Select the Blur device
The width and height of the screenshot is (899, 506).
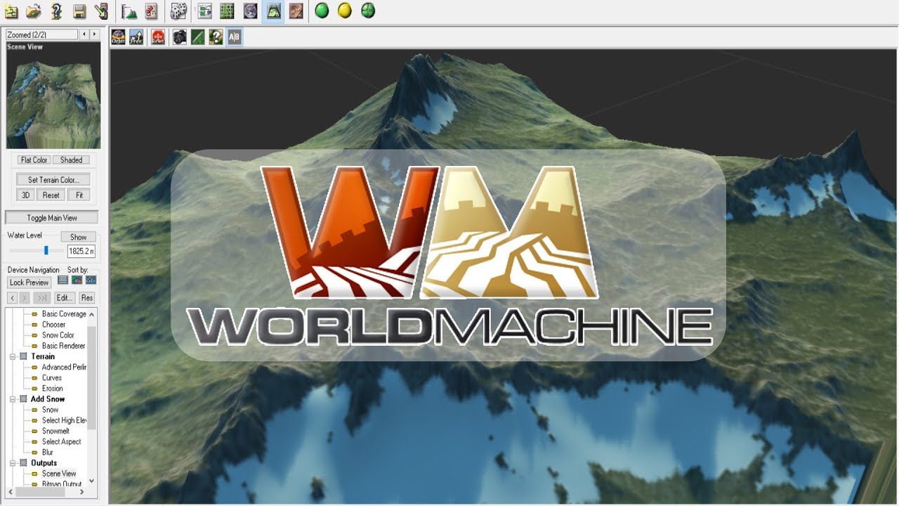pyautogui.click(x=48, y=453)
